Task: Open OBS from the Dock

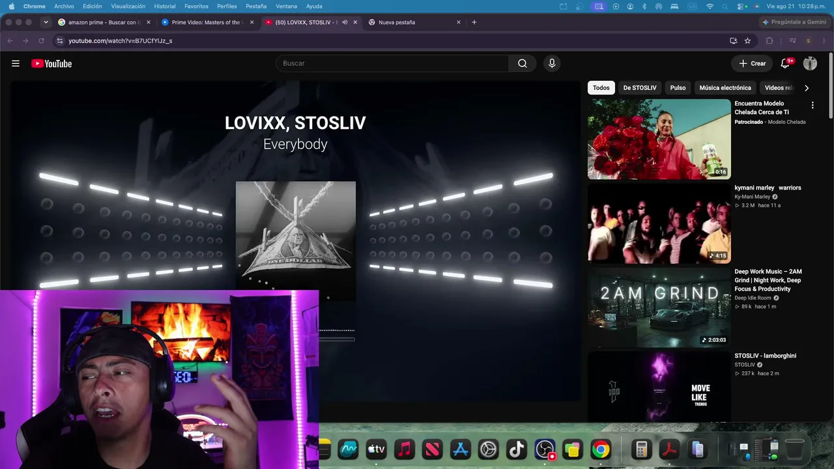Action: (545, 449)
